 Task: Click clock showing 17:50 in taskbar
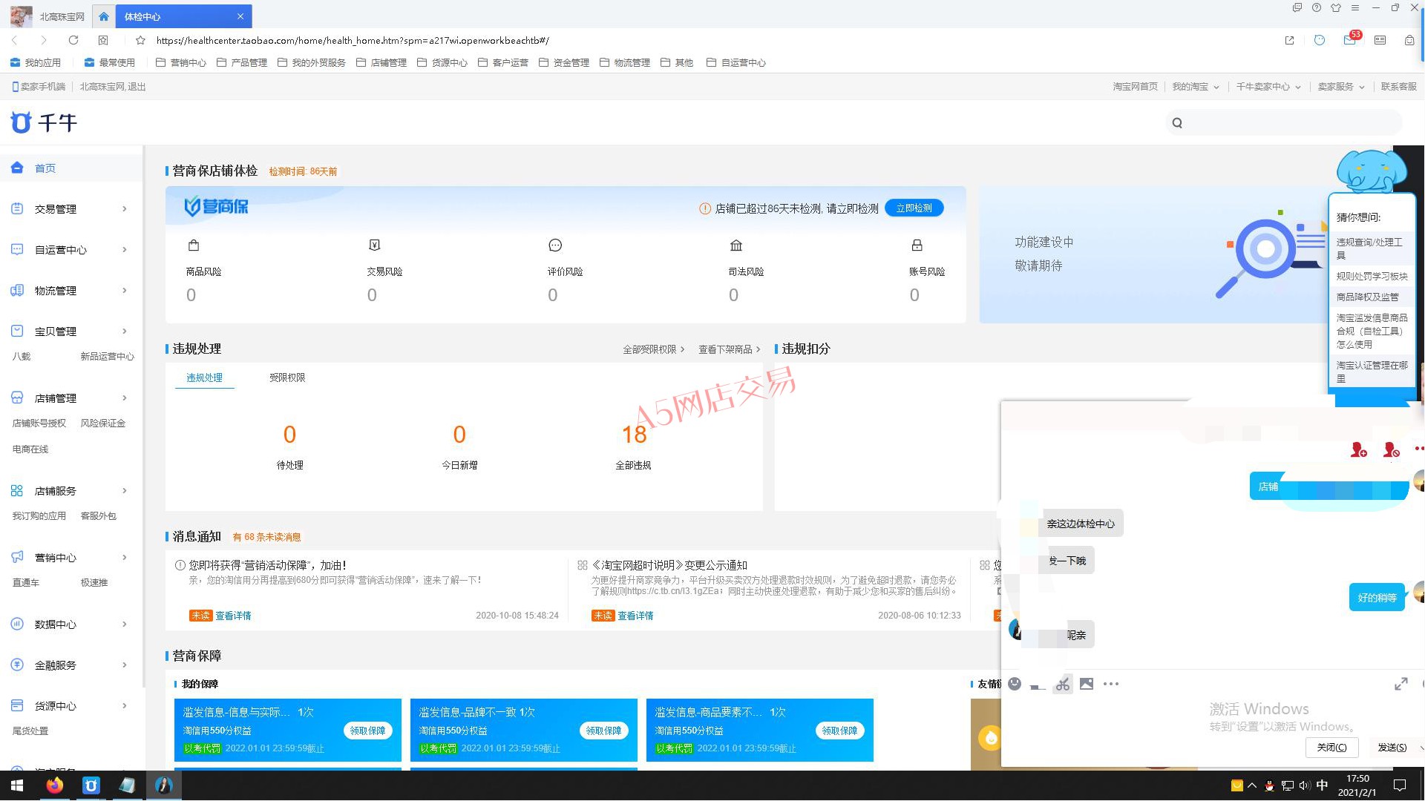1357,779
